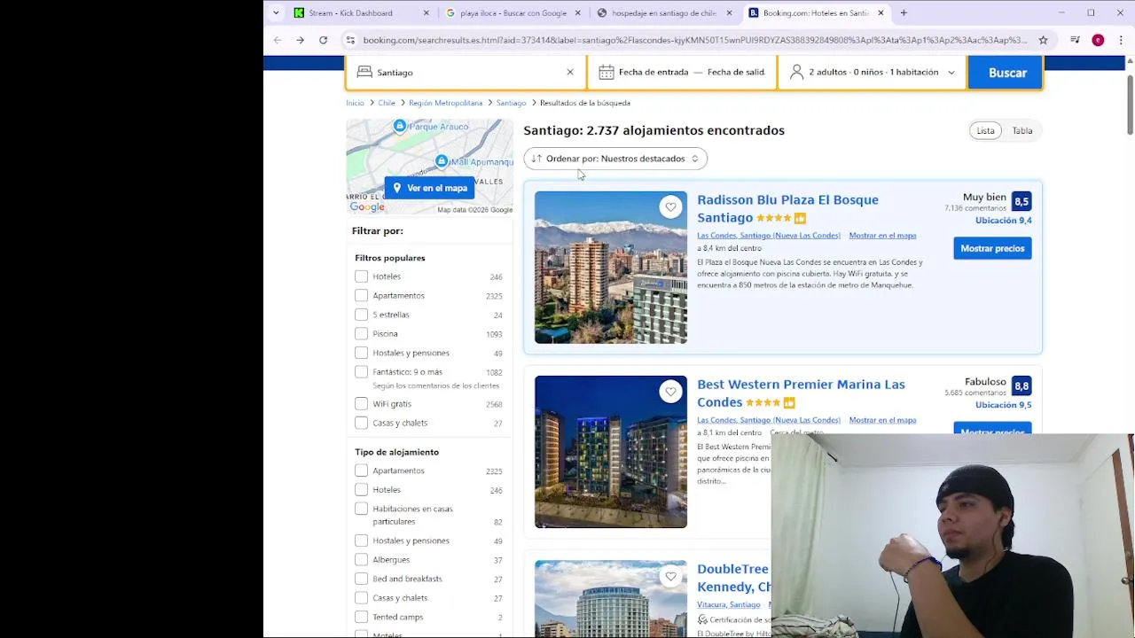Viewport: 1135px width, 638px height.
Task: Select Tabla view toggle
Action: point(1022,130)
